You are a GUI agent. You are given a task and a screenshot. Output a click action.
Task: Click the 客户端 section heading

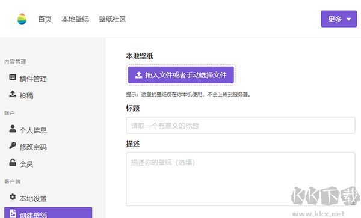point(13,181)
